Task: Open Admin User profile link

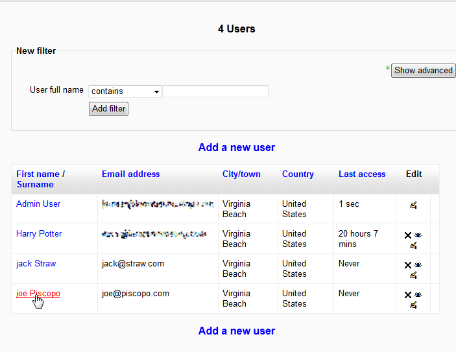Action: [38, 204]
